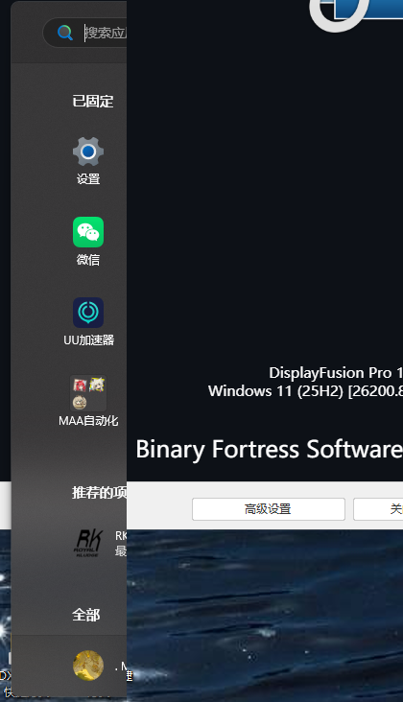This screenshot has height=702, width=403.
Task: Open the 全部 apps section heading
Action: coord(86,615)
